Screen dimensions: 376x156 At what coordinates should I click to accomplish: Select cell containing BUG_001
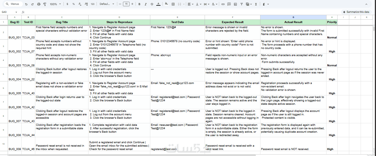pos(15,32)
